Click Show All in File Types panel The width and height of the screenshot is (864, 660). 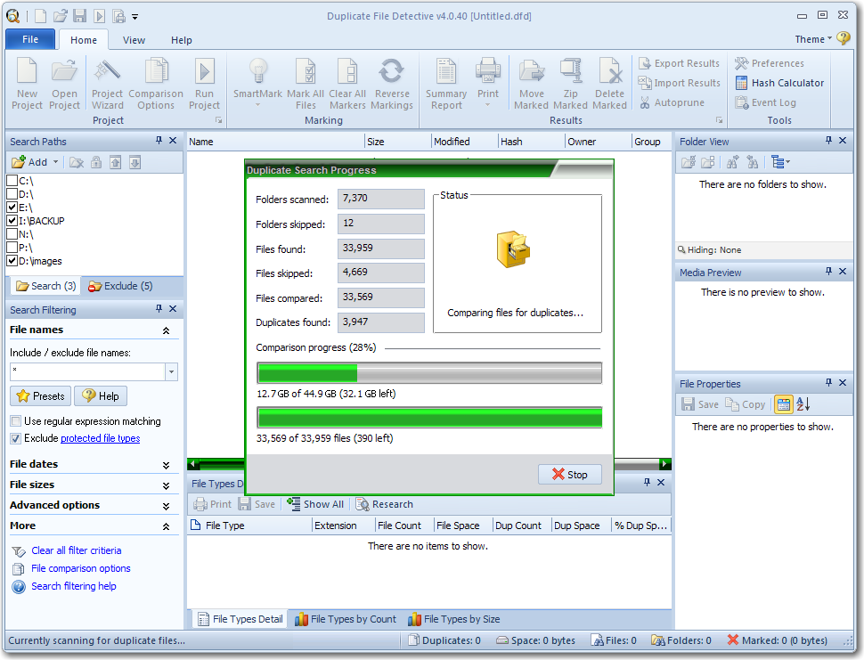tap(315, 504)
